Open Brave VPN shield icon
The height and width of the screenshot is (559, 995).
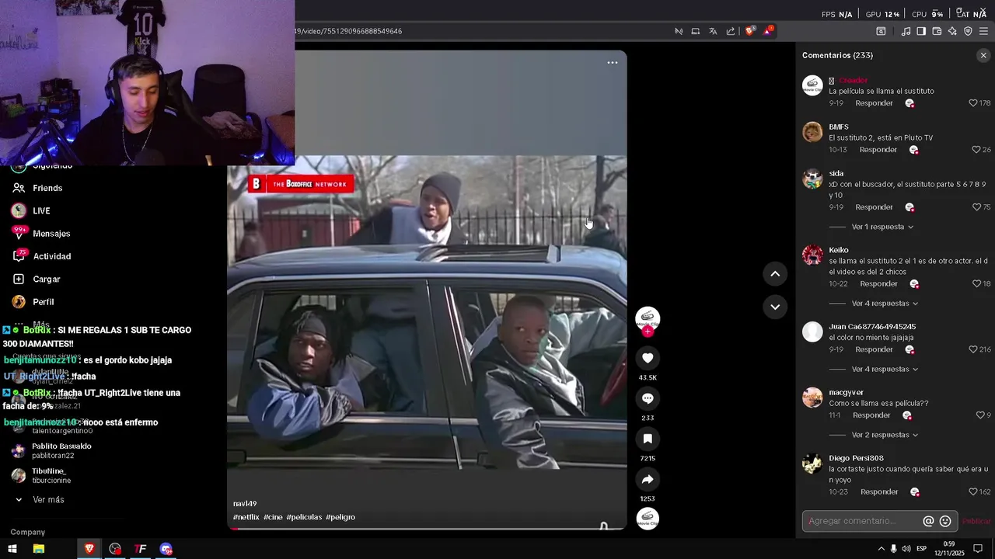pyautogui.click(x=968, y=31)
